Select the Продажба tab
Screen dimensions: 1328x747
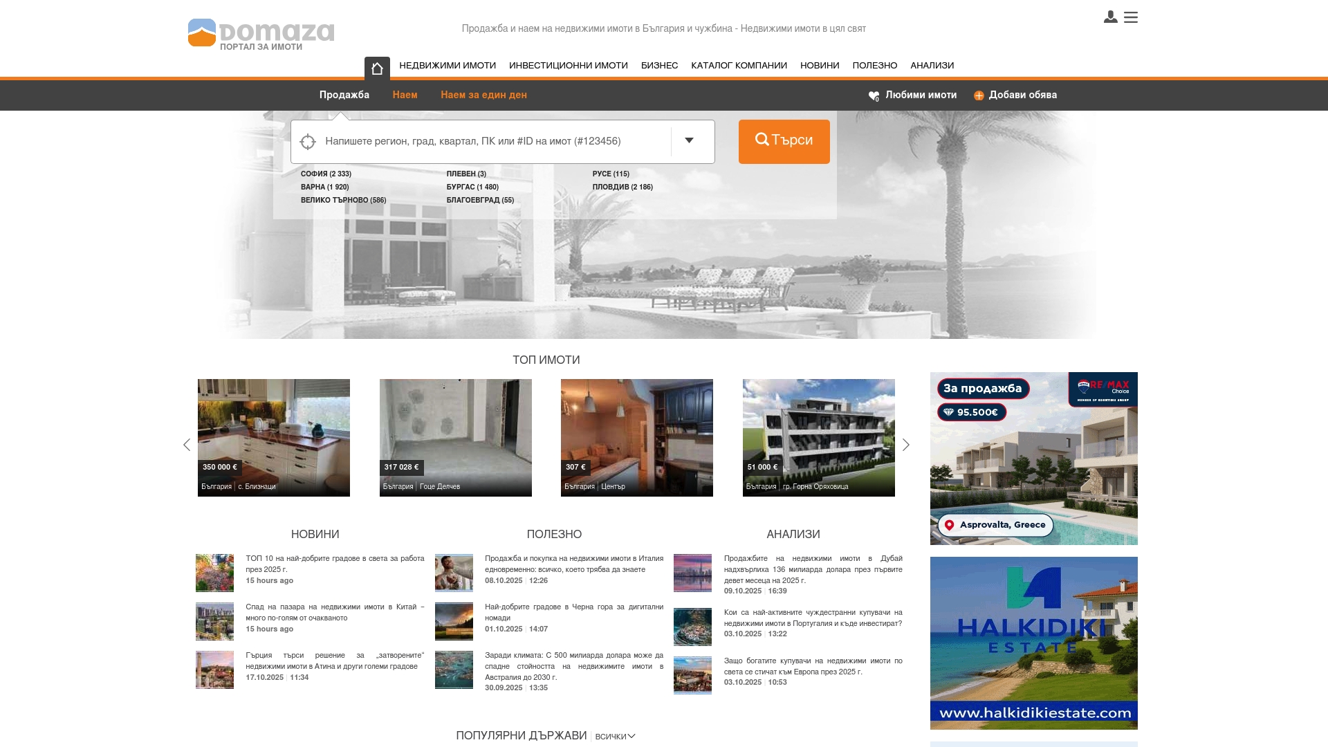(x=344, y=95)
